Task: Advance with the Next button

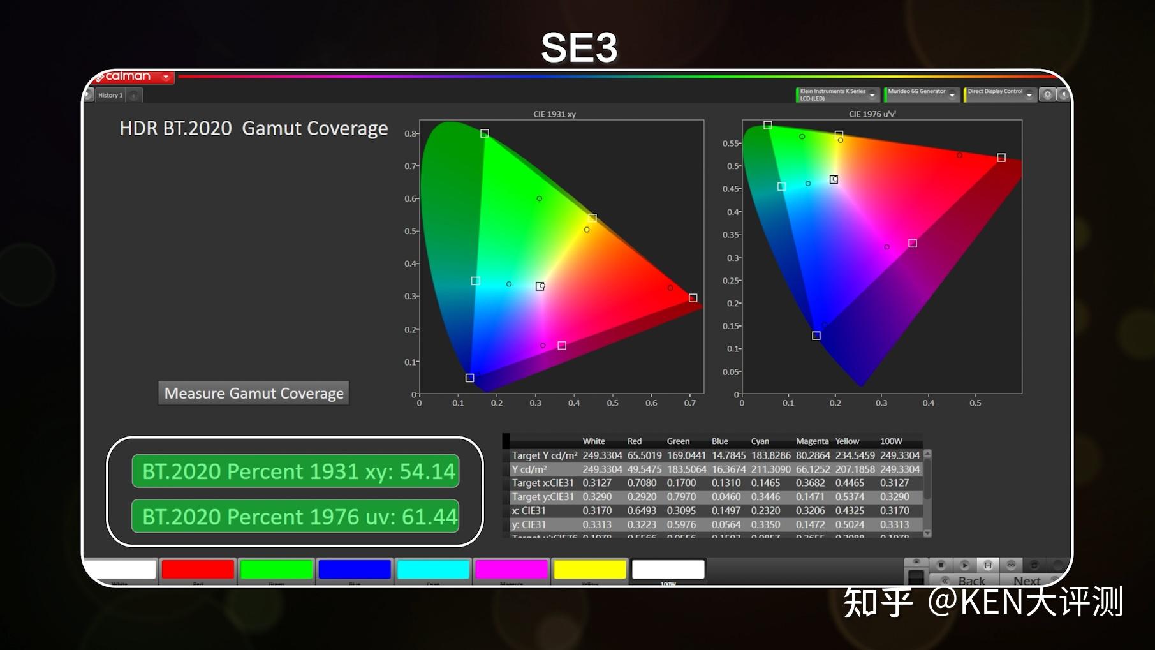Action: (x=1026, y=580)
